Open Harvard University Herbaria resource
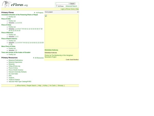The width and height of the screenshot is (154, 116). [17, 72]
